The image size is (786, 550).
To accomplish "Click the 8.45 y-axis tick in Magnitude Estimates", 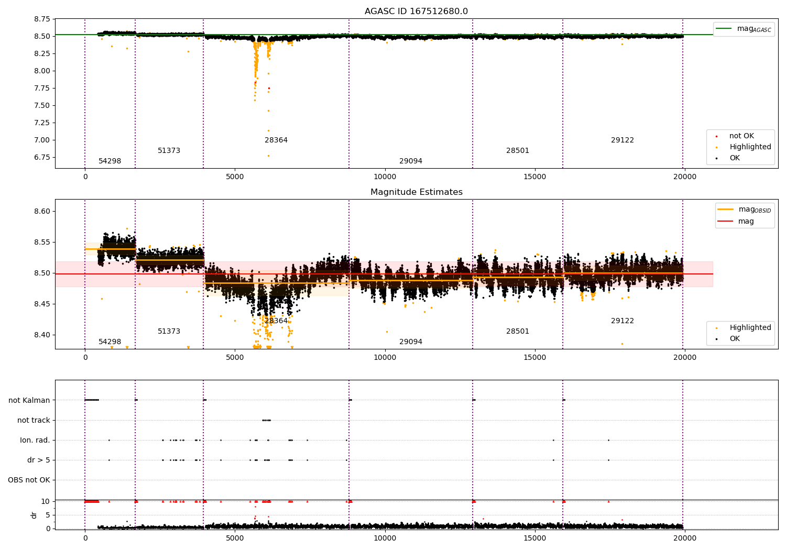I will coord(41,304).
